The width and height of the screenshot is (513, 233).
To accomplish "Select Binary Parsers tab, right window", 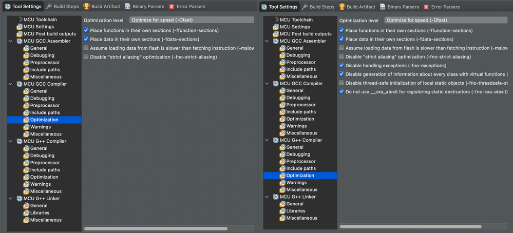I will (x=399, y=7).
